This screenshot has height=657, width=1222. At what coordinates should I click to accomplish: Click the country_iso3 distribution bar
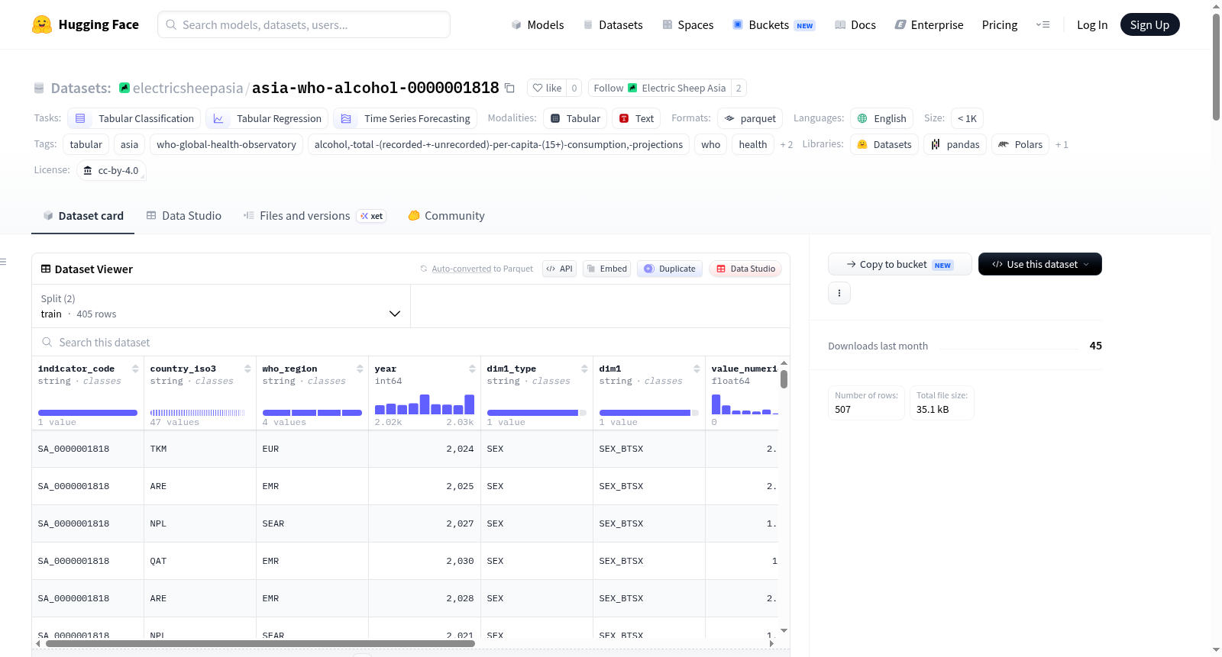[x=198, y=413]
